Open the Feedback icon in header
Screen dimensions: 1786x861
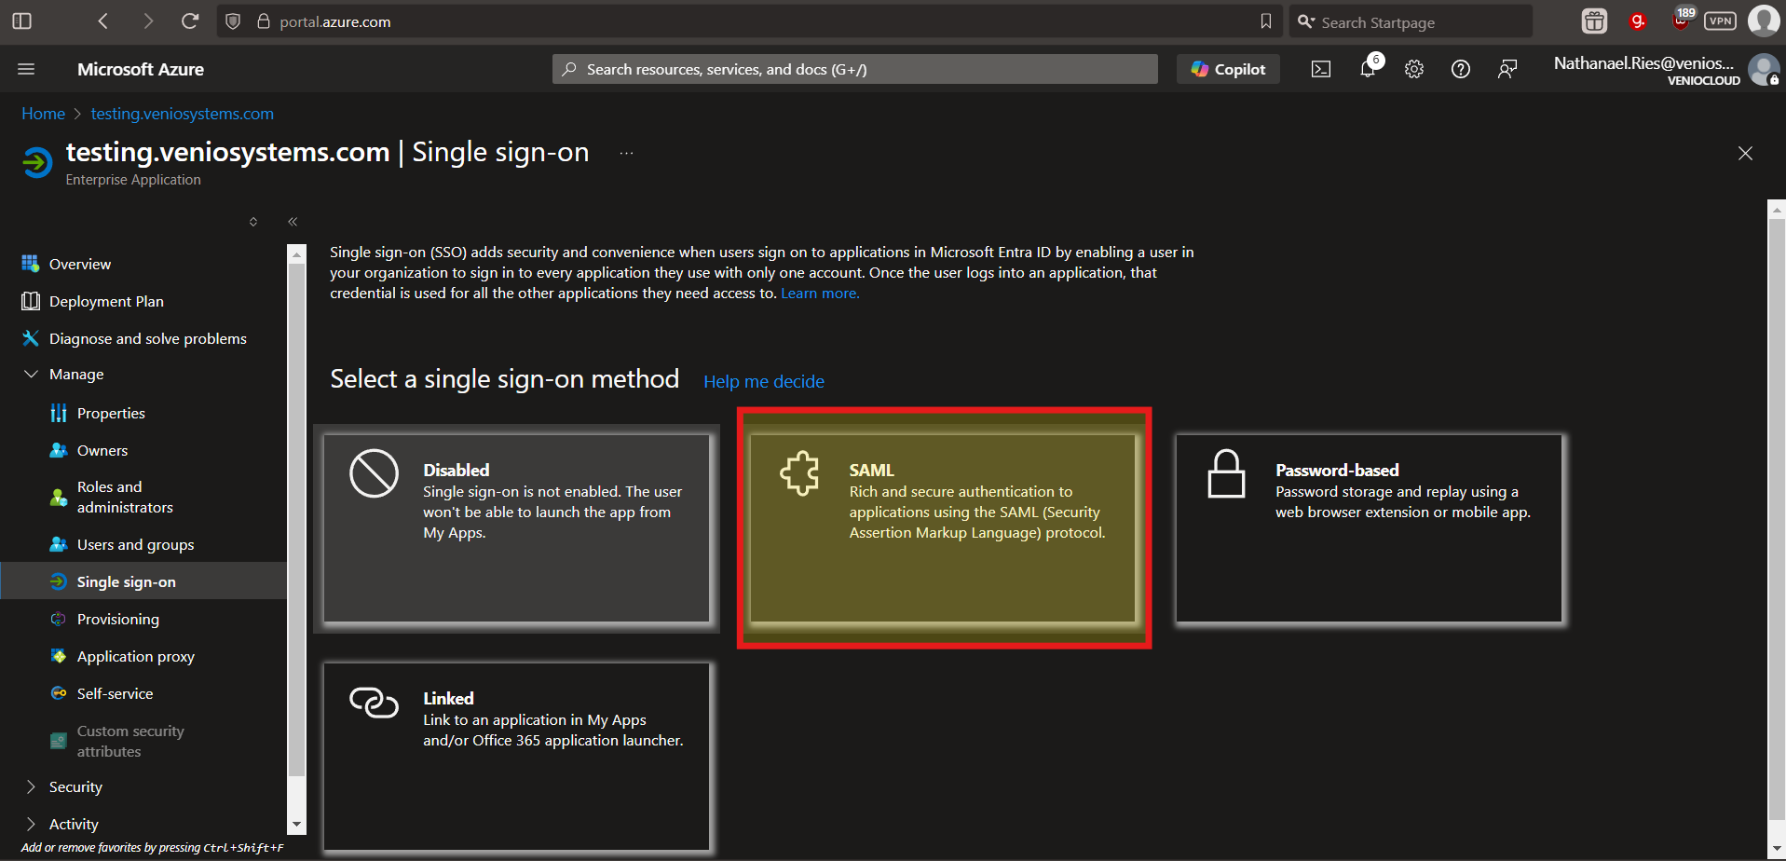click(x=1507, y=69)
